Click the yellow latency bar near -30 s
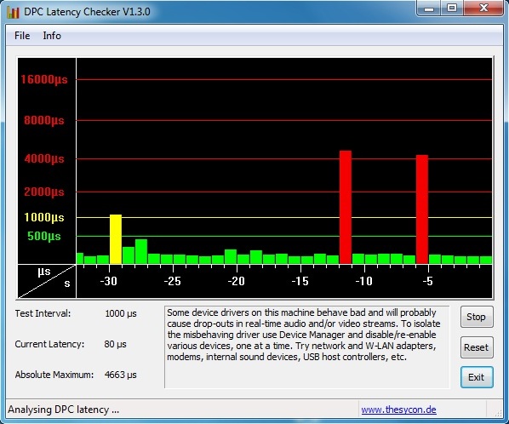509x424 pixels. pos(116,239)
